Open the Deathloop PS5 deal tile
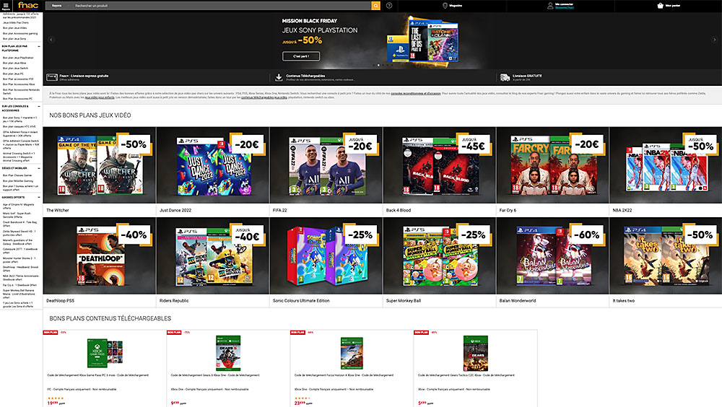The height and width of the screenshot is (407, 722). pos(99,257)
